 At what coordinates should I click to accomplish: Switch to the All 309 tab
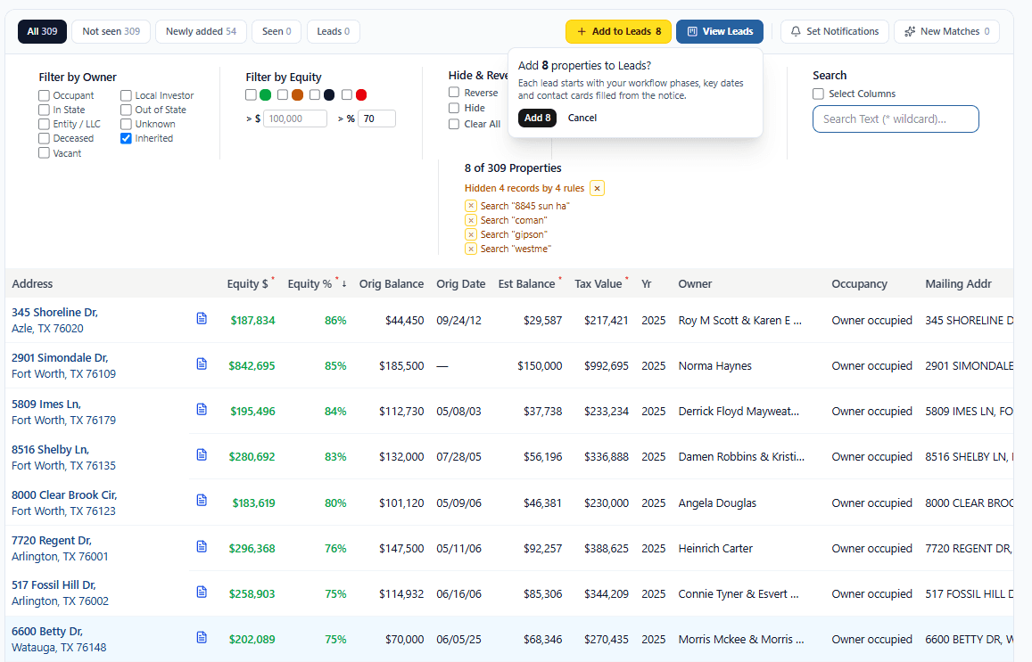pos(42,31)
